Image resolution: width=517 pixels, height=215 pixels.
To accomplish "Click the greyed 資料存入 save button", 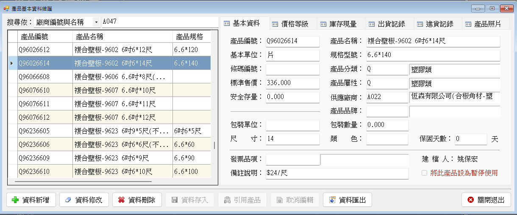I will point(189,200).
